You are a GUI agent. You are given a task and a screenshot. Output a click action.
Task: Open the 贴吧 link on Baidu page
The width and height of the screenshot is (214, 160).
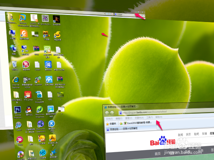pos(197,134)
